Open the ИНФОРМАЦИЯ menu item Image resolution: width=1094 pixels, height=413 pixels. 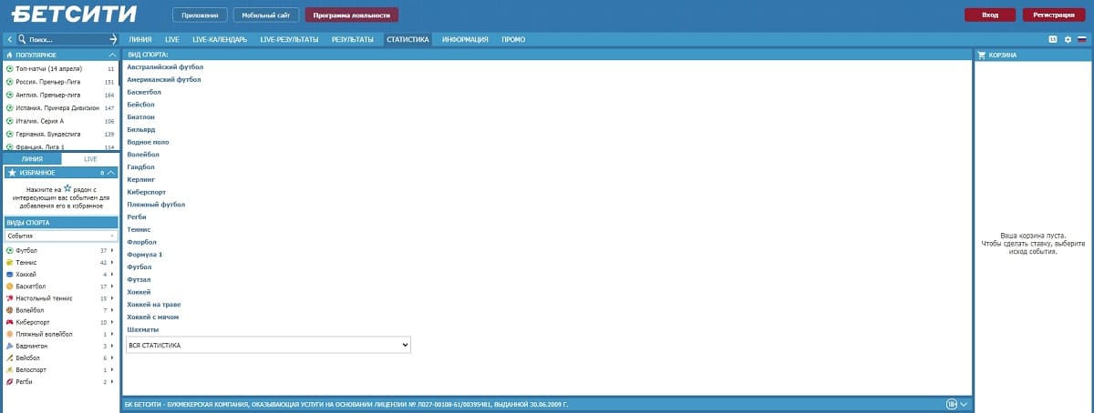click(466, 40)
